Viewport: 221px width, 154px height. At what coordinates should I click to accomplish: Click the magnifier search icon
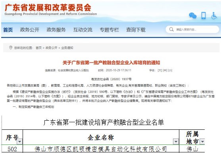click(171, 29)
